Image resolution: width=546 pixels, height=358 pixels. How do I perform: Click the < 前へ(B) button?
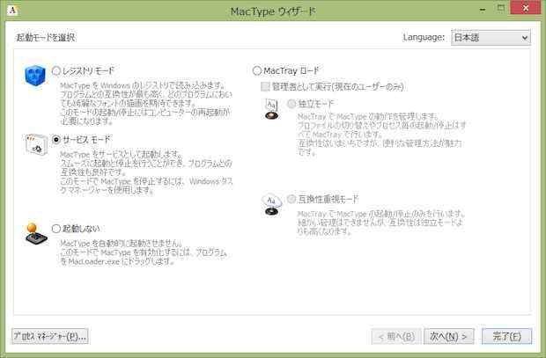[x=394, y=336]
